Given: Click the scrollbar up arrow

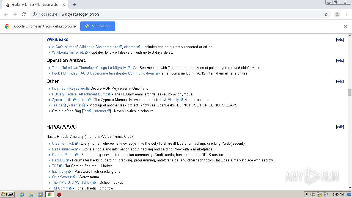Looking at the screenshot, I should 350,35.
